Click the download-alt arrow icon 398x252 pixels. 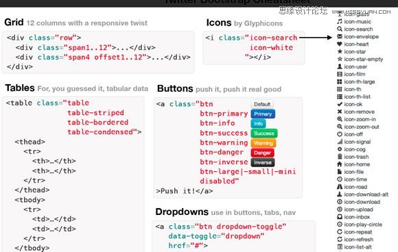point(340,194)
